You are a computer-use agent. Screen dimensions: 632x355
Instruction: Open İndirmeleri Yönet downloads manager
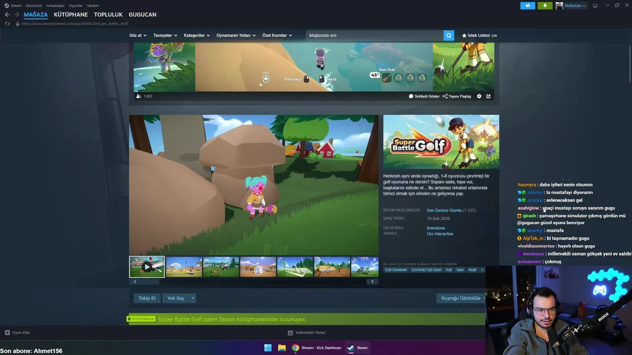pyautogui.click(x=307, y=333)
